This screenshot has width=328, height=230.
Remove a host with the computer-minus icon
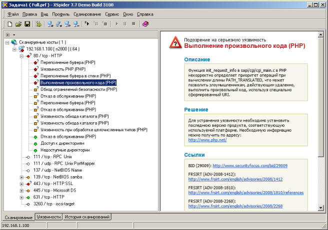76,24
